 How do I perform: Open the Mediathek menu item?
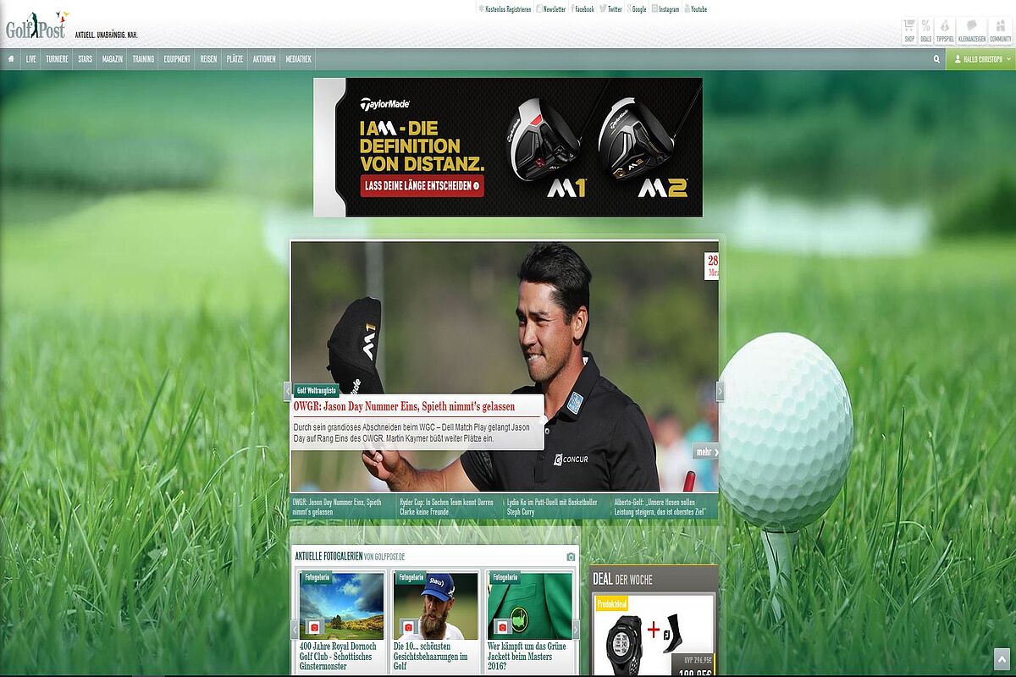[x=298, y=59]
